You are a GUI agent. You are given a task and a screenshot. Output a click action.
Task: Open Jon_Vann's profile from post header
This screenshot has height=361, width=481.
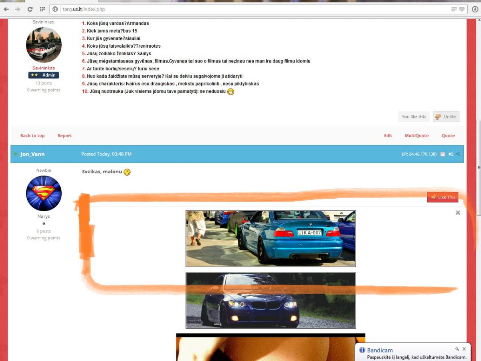(x=32, y=154)
